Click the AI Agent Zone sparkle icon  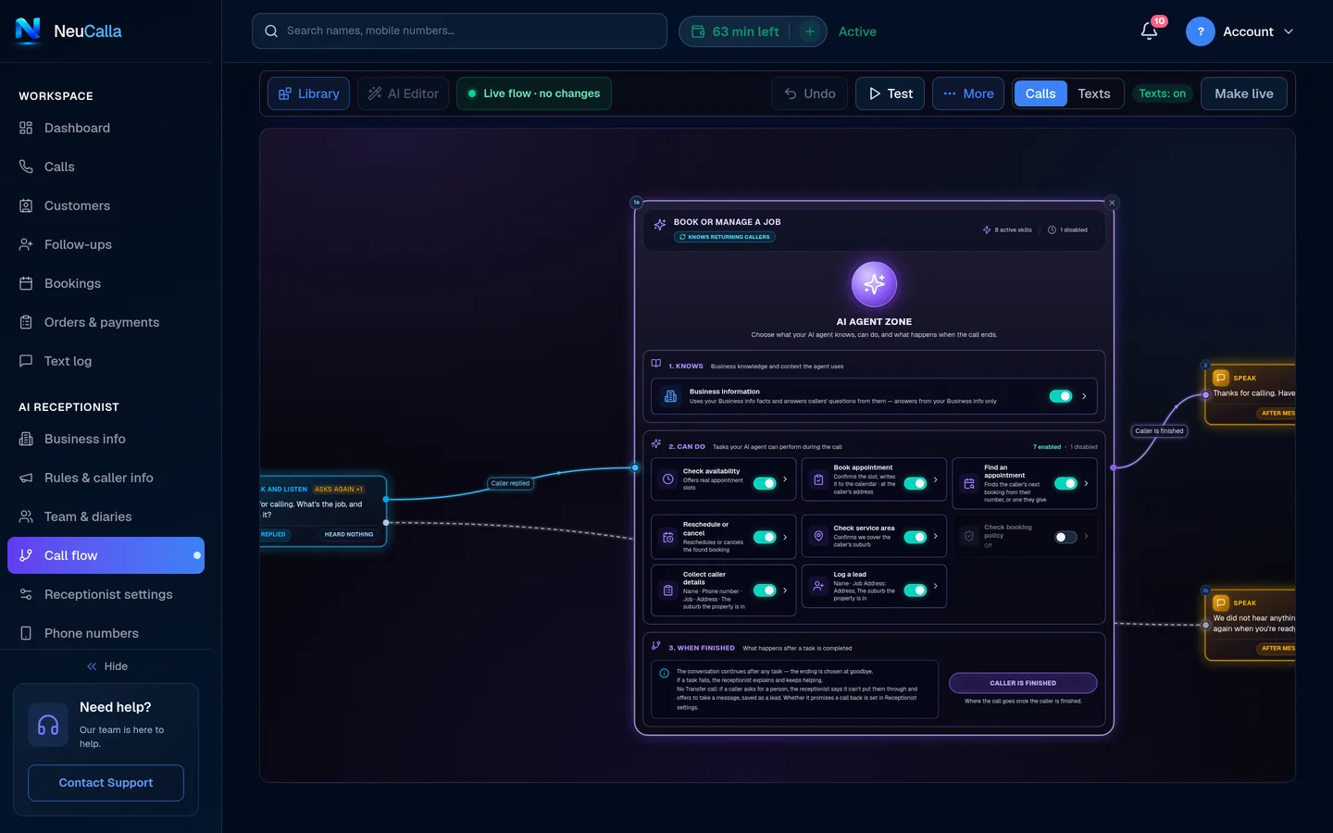coord(874,284)
